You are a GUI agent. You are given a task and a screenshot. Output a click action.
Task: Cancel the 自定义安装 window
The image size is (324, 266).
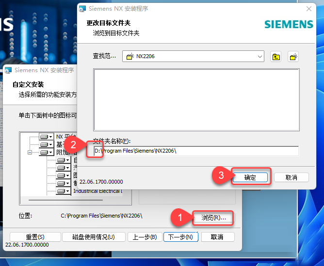point(217,237)
